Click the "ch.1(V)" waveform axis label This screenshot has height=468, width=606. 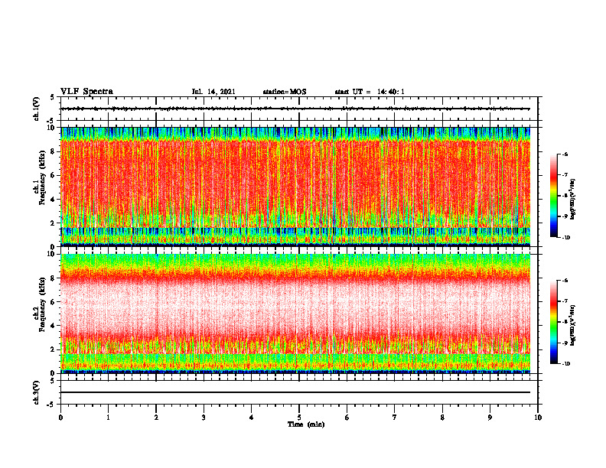point(36,109)
